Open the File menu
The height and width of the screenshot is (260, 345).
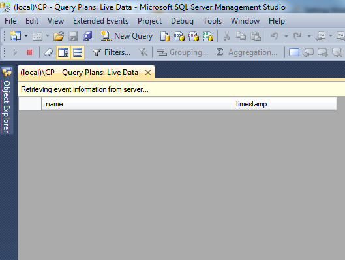(10, 21)
